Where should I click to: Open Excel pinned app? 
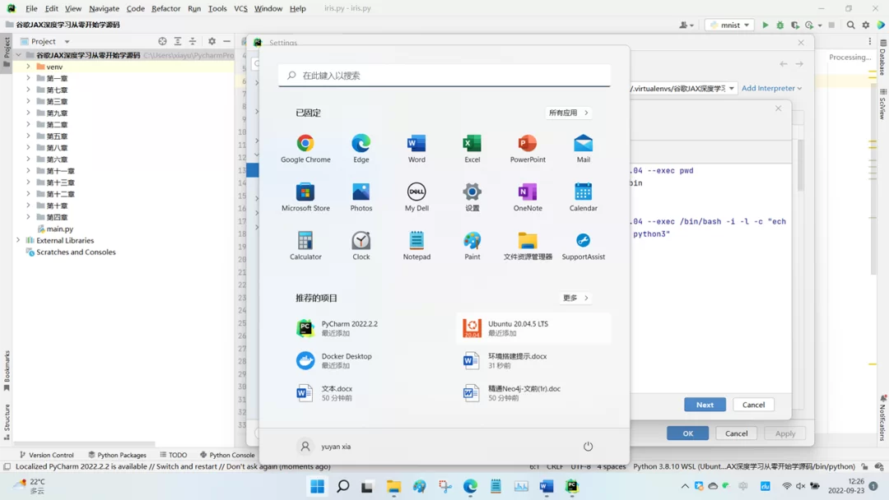point(472,149)
